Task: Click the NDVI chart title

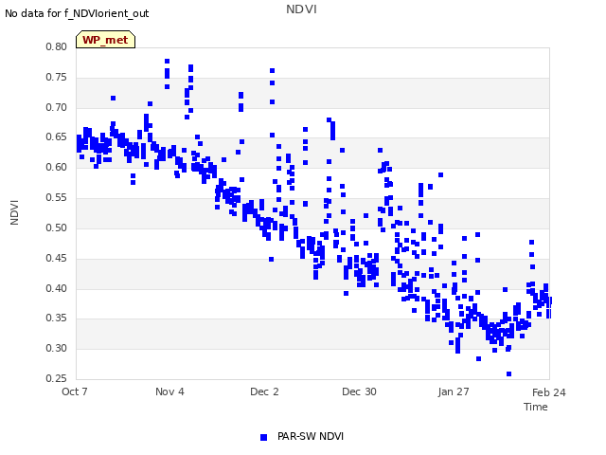Action: tap(301, 9)
